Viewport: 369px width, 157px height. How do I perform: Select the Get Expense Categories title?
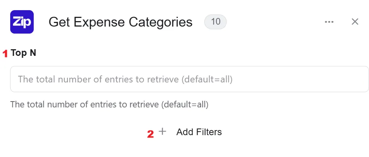point(120,22)
